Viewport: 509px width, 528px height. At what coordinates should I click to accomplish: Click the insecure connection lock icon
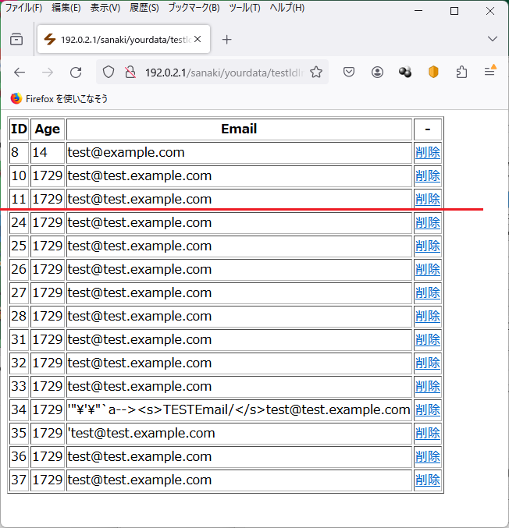[x=130, y=72]
